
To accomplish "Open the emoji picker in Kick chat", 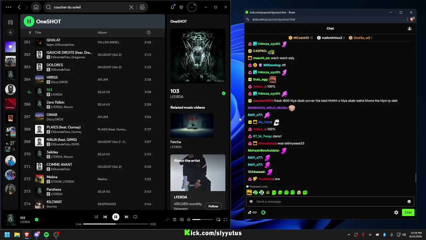I will click(409, 202).
